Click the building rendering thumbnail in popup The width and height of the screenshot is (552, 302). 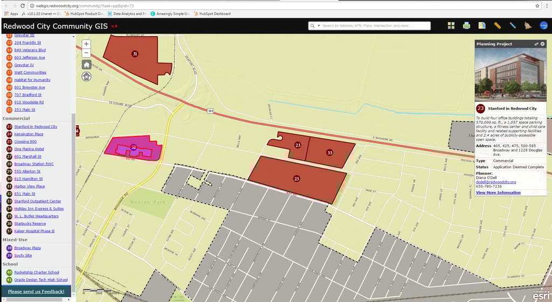510,74
